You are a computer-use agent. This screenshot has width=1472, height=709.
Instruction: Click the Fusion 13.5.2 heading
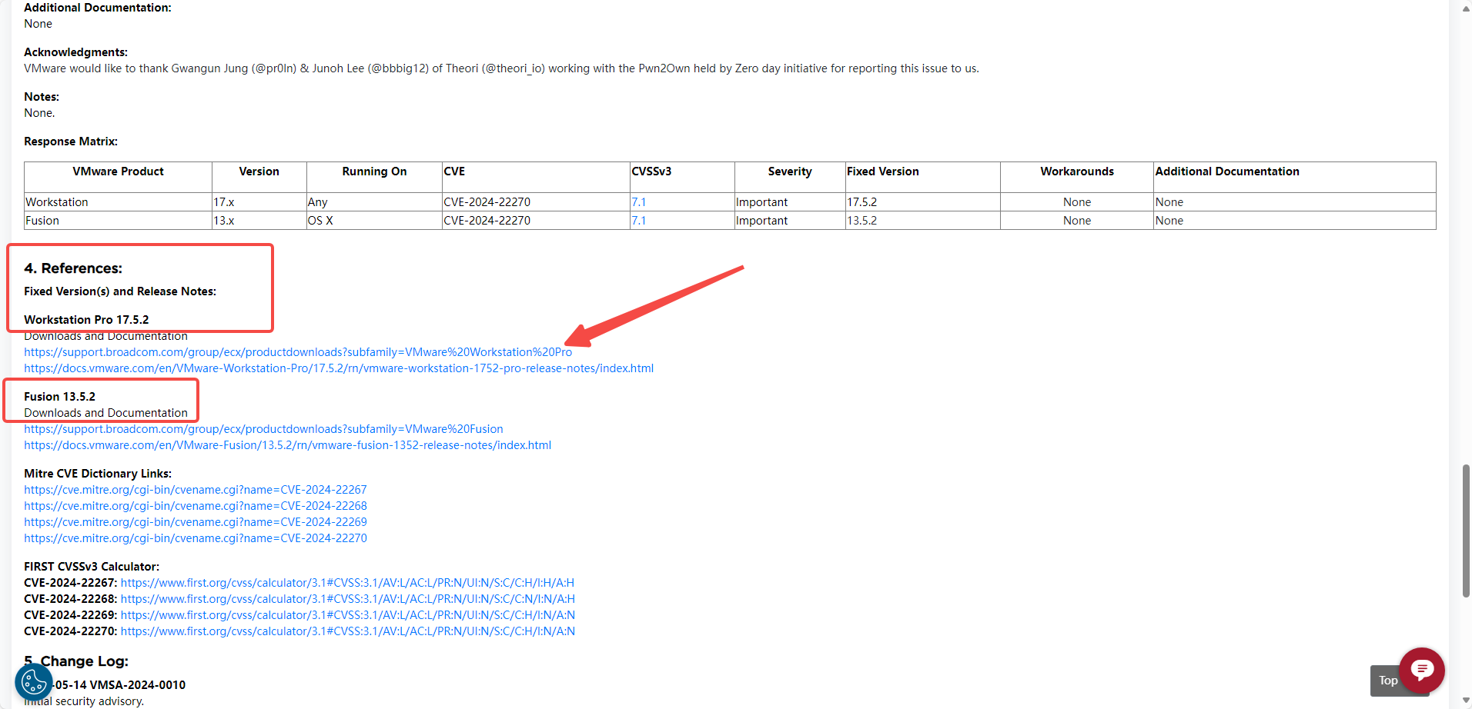[60, 397]
